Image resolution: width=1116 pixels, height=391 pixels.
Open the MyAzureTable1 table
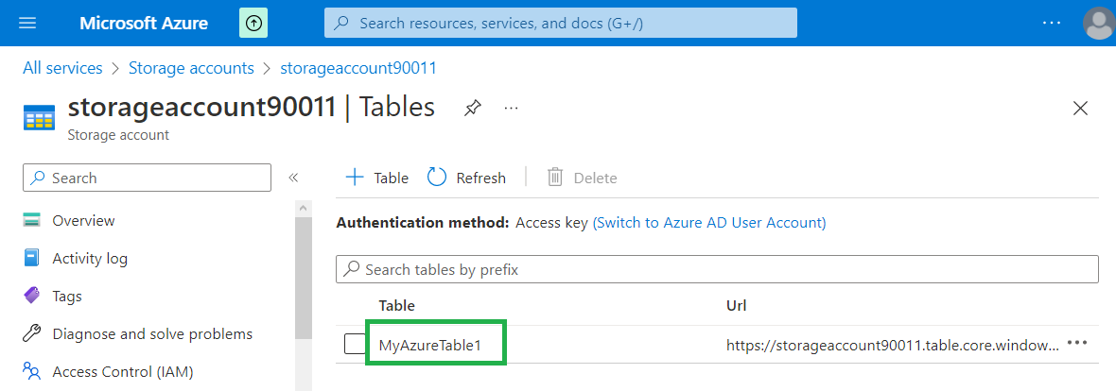click(x=430, y=346)
